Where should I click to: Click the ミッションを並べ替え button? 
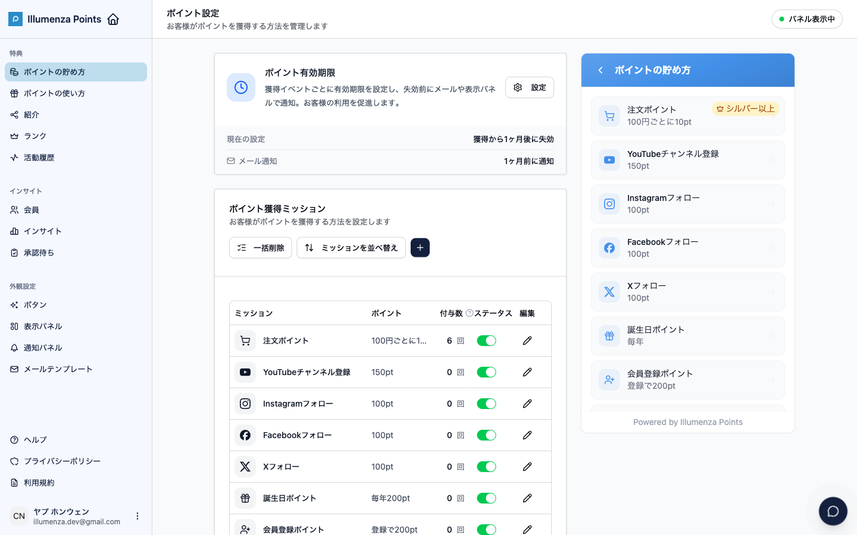(x=351, y=248)
